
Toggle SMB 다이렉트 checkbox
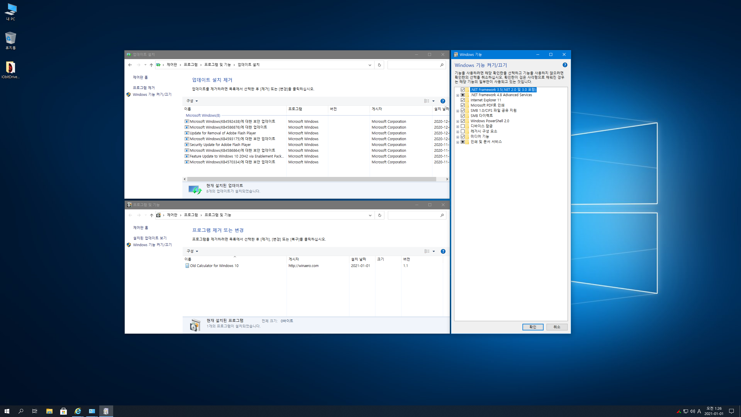click(463, 116)
